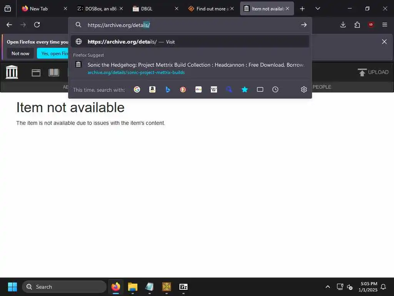
Task: Click the Go arrow in the address bar
Action: (x=304, y=25)
